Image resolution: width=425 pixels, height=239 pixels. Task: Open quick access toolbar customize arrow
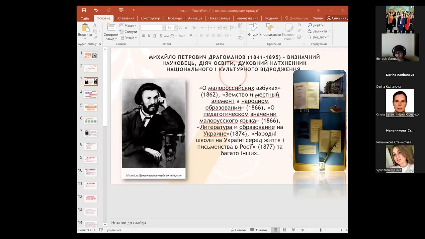[134, 10]
